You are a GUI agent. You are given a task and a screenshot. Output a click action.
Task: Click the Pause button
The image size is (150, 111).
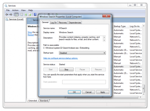tap(82, 69)
